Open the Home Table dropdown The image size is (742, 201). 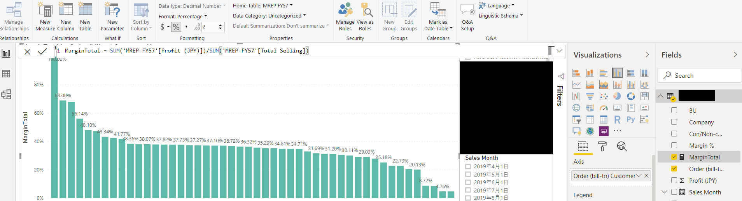263,5
